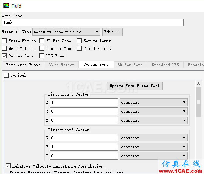Click the scrollbar up arrow

point(198,84)
